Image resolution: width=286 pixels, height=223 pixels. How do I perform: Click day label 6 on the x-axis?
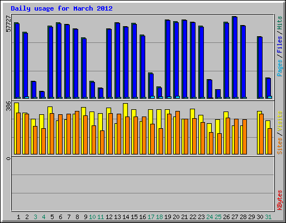point(60,217)
